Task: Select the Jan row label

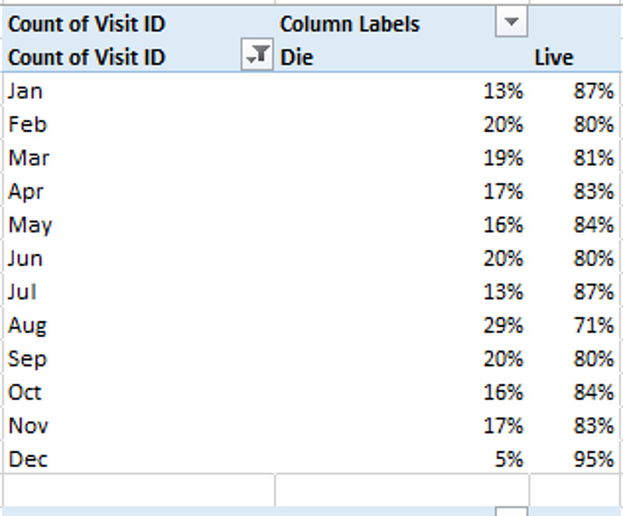Action: [26, 91]
